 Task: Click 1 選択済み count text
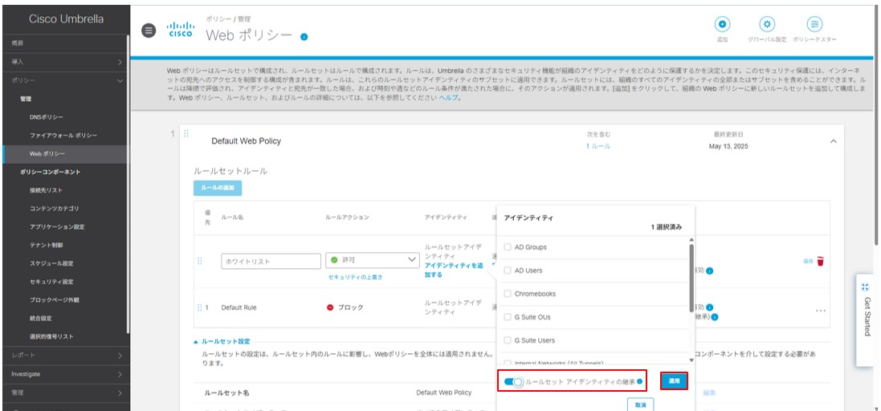click(x=667, y=227)
